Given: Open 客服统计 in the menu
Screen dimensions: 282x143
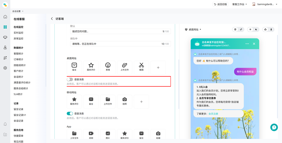Looking at the screenshot, I should (x=18, y=54).
